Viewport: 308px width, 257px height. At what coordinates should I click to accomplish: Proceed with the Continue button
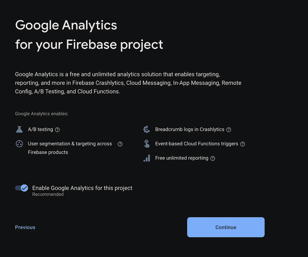(226, 227)
